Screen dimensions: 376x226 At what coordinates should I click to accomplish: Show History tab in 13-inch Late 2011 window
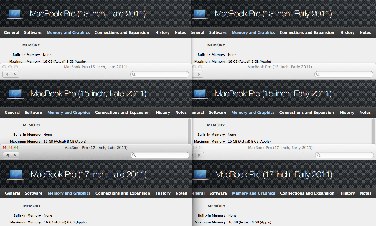162,33
